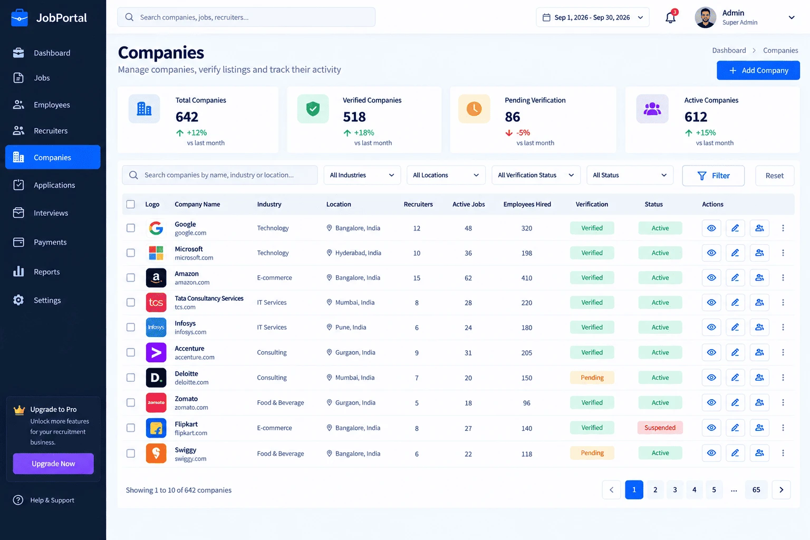
Task: Edit Zomato company pencil icon
Action: 735,402
